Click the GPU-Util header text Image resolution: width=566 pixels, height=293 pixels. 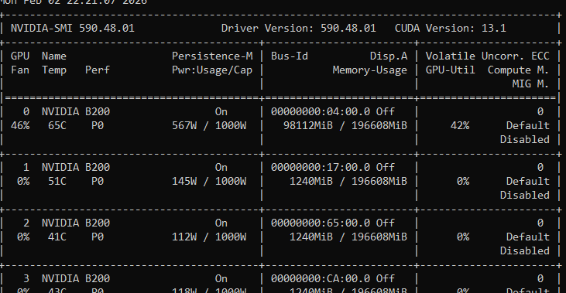click(x=450, y=70)
